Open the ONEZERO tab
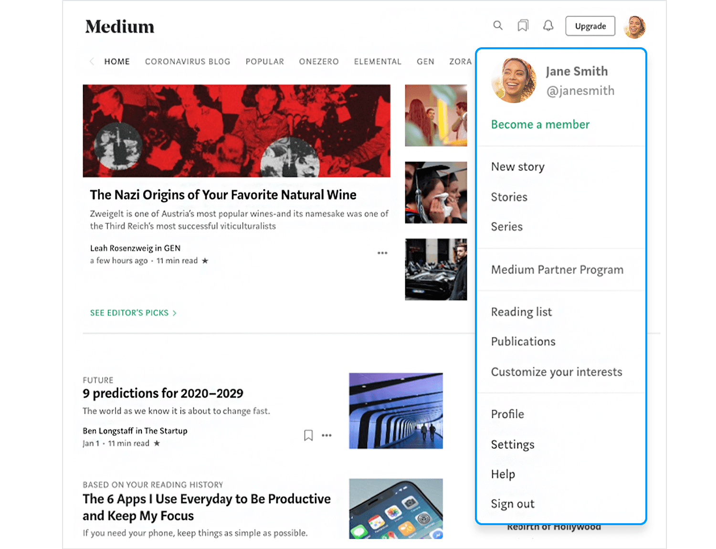 [x=318, y=62]
